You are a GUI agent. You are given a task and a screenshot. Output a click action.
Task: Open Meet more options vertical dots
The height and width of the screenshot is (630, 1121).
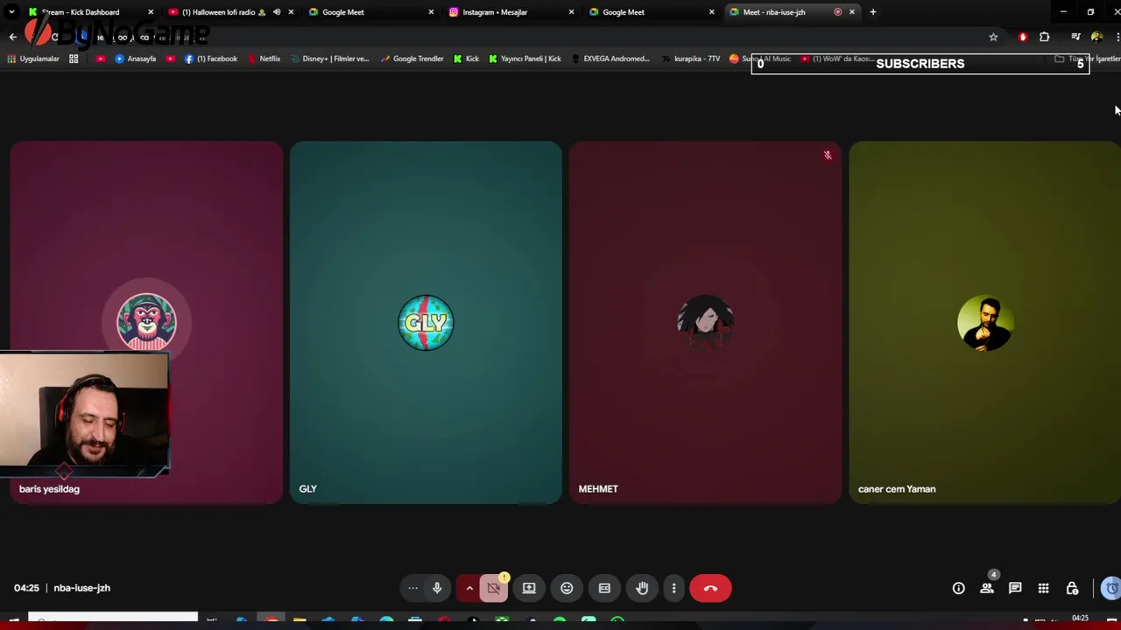(673, 588)
